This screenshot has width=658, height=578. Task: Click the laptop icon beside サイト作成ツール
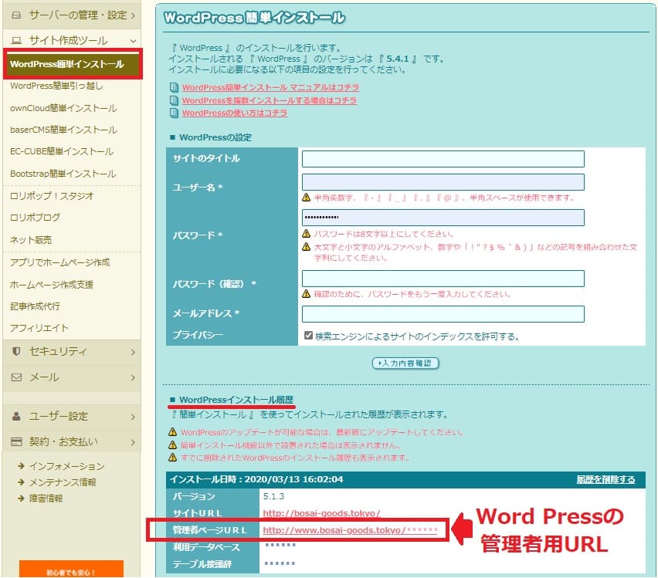[x=16, y=41]
